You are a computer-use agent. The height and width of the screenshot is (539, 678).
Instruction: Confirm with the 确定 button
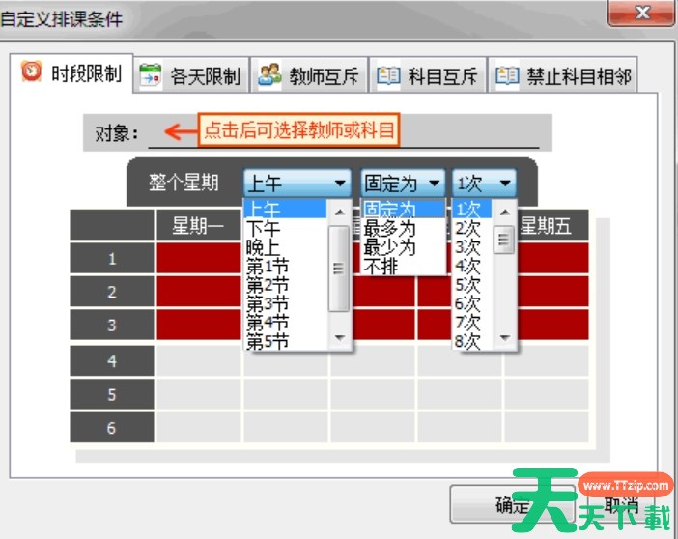tap(513, 504)
